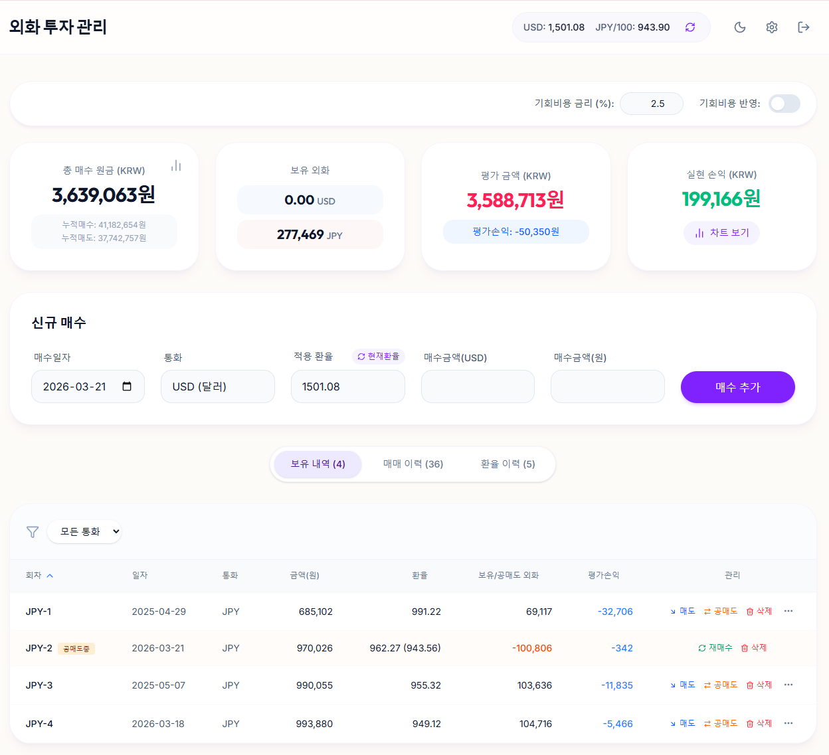829x755 pixels.
Task: Open calendar picker in the purchase date field
Action: click(x=127, y=386)
